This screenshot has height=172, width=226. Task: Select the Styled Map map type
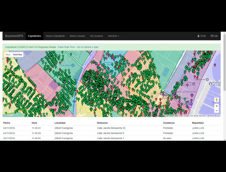point(17,55)
